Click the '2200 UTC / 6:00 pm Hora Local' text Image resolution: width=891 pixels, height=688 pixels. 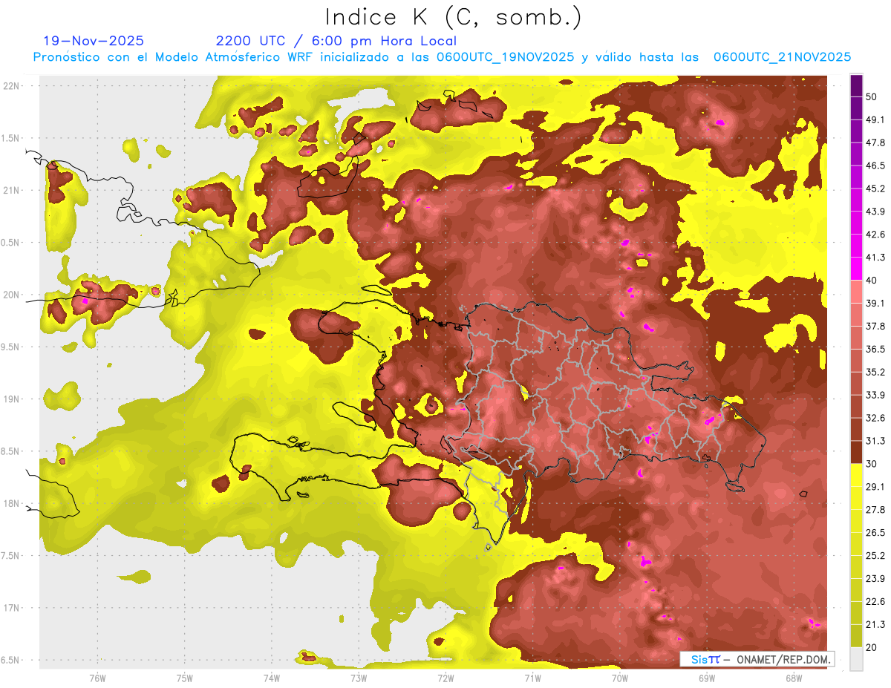coord(336,41)
